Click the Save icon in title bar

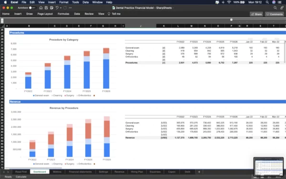click(46, 8)
